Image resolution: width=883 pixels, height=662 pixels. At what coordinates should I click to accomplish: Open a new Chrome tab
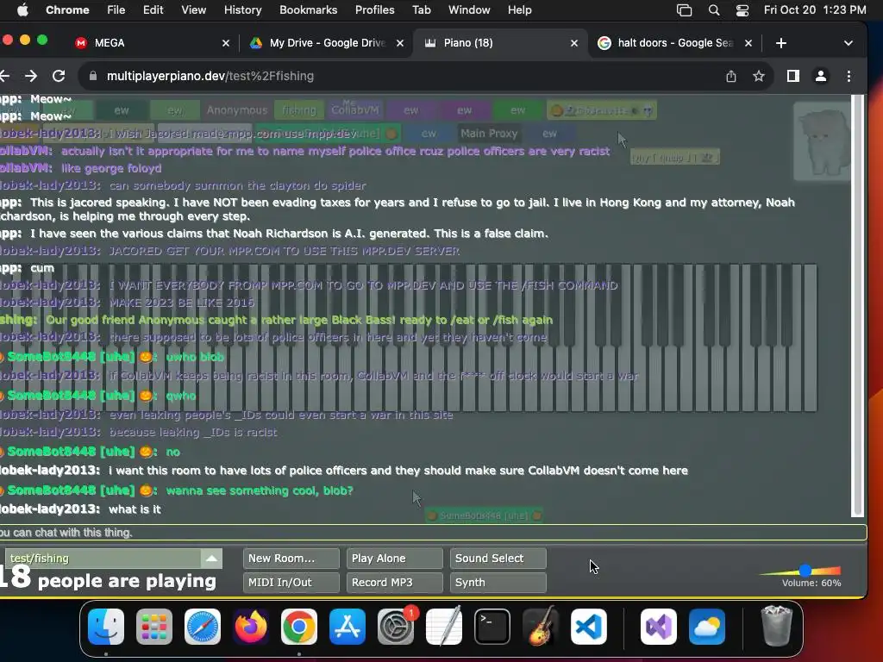781,43
